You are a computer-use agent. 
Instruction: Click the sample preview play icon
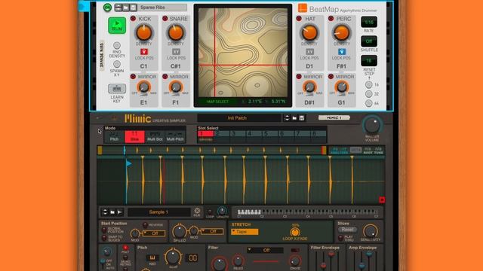[119, 212]
